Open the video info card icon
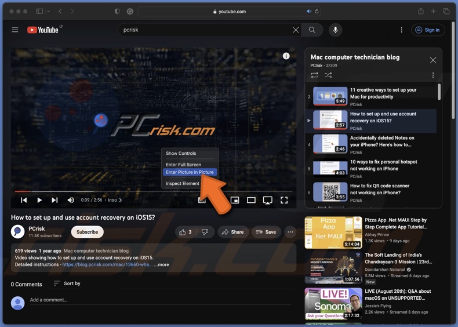Viewport: 458px width, 327px height. (x=286, y=56)
